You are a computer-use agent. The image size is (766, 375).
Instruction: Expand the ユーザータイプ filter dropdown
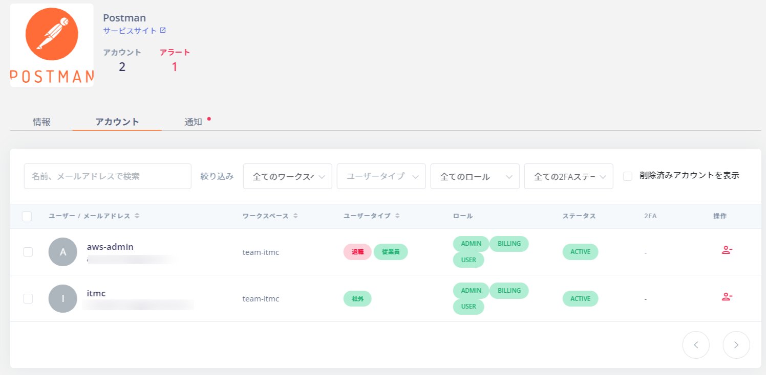click(381, 176)
